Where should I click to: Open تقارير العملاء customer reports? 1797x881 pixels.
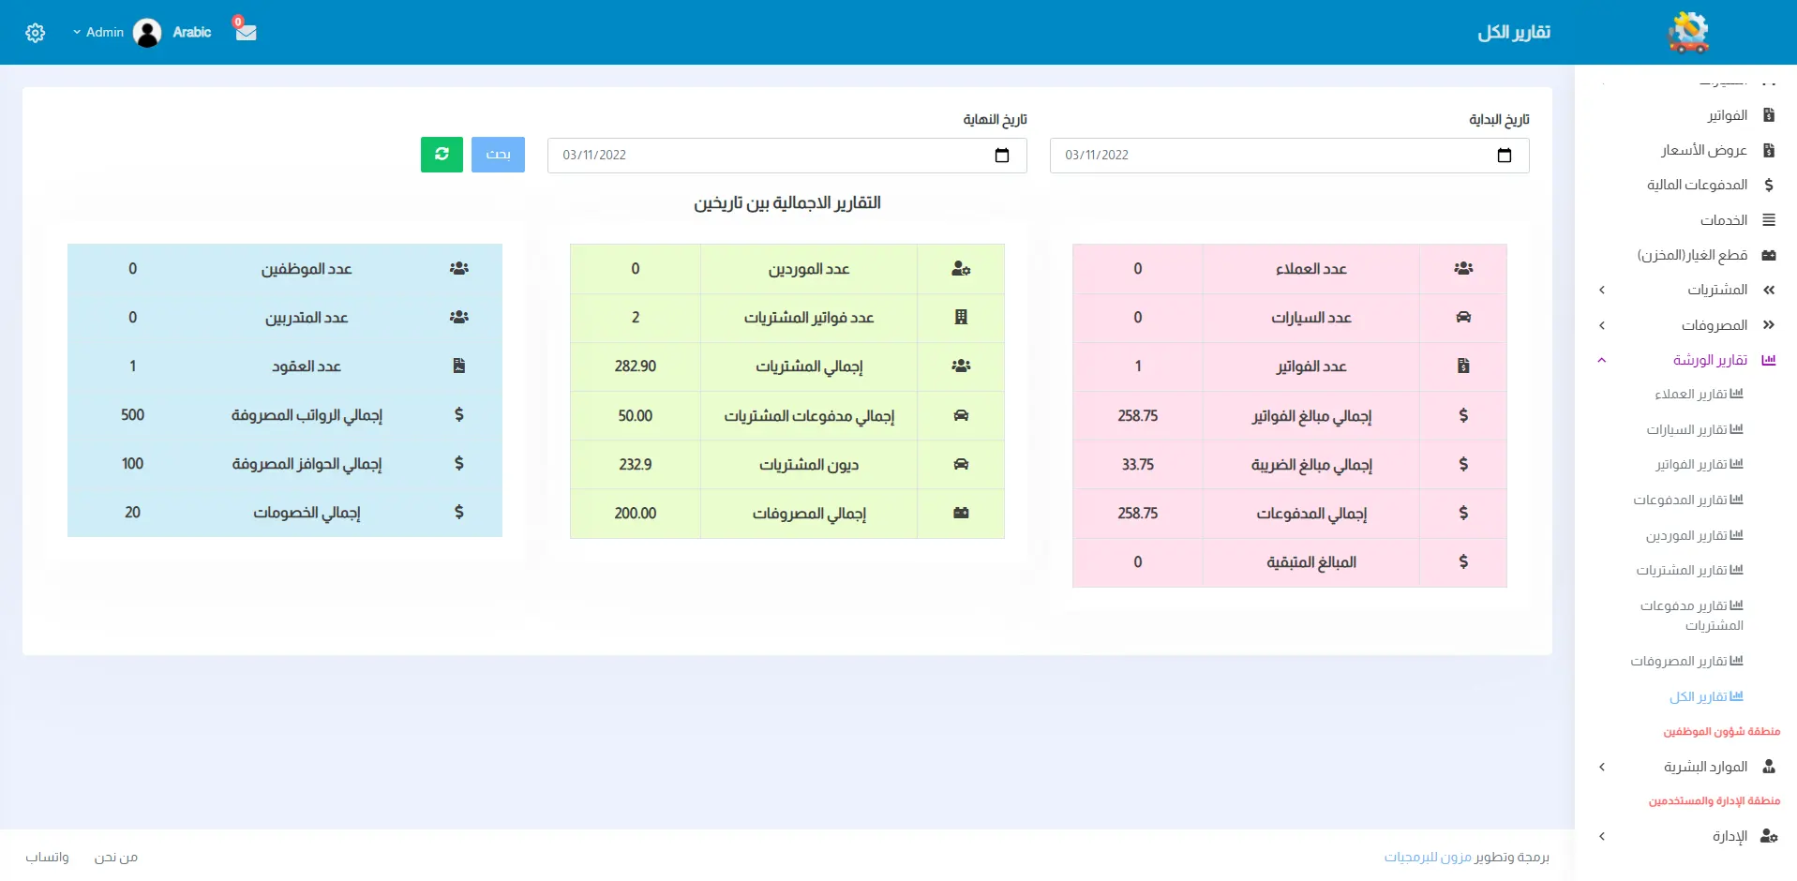tap(1698, 395)
